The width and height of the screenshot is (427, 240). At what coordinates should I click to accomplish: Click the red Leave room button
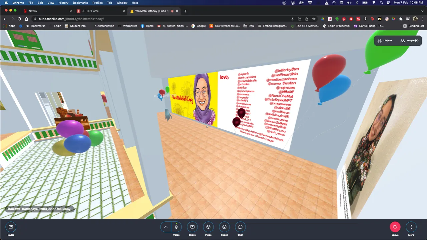pyautogui.click(x=395, y=227)
